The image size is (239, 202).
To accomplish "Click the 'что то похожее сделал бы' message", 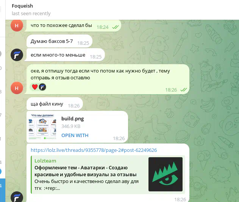I will tap(61, 25).
